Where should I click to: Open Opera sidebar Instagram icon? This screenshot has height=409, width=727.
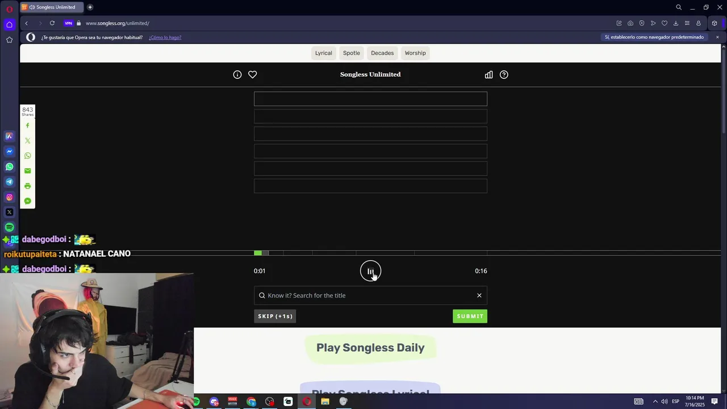point(9,197)
